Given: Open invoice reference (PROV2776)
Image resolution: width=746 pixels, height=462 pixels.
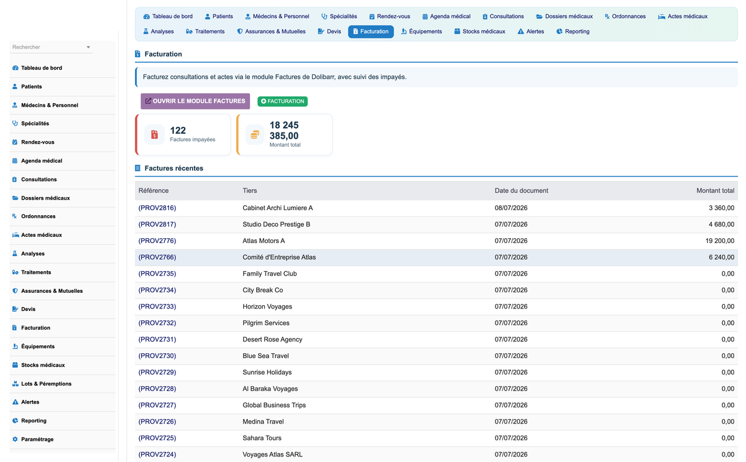Looking at the screenshot, I should pyautogui.click(x=157, y=241).
